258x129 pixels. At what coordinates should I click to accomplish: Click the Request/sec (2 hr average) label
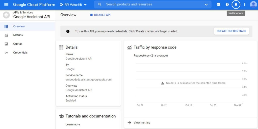pyautogui.click(x=151, y=56)
